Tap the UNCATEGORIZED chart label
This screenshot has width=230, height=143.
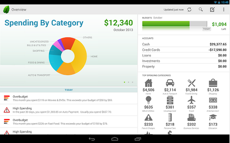point(39,42)
